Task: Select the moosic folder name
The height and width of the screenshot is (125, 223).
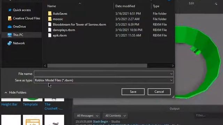Action: click(58, 19)
